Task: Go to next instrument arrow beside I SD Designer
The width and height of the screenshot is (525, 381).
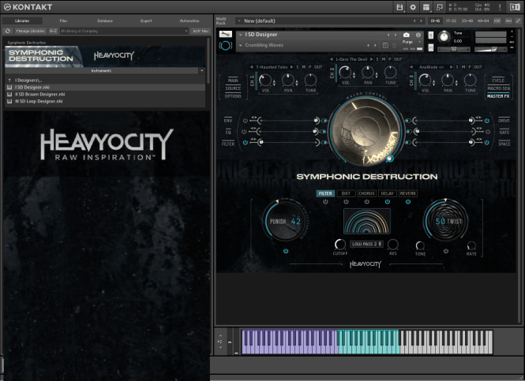Action: click(396, 35)
